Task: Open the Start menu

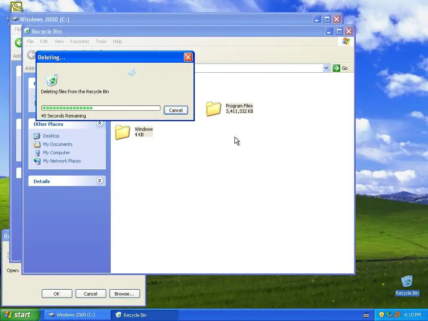Action: [x=20, y=315]
